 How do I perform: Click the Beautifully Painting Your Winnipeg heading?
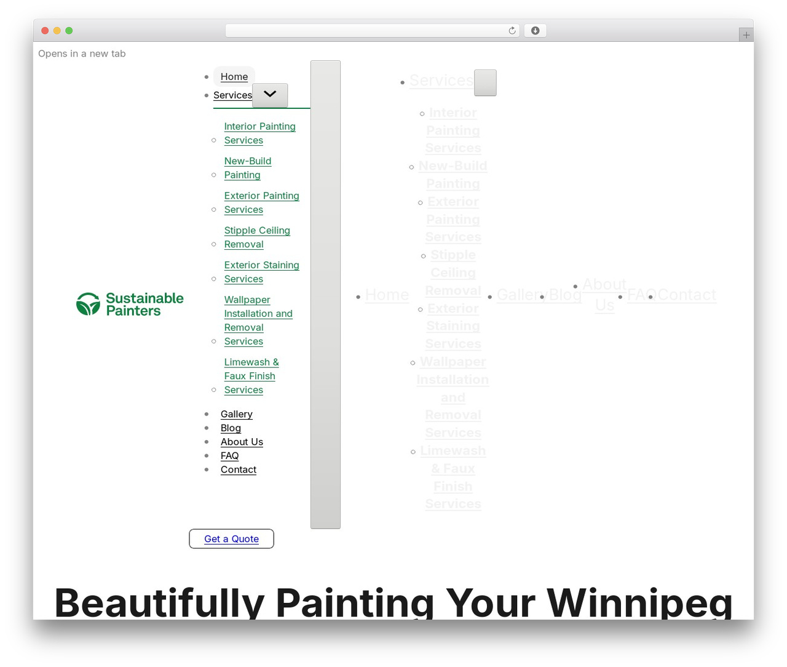(x=393, y=602)
